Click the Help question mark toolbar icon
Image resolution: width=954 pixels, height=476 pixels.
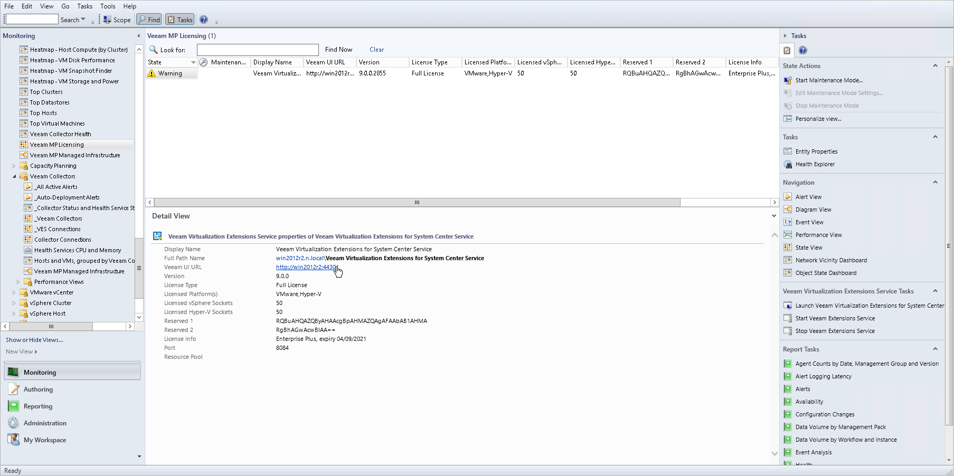click(204, 20)
